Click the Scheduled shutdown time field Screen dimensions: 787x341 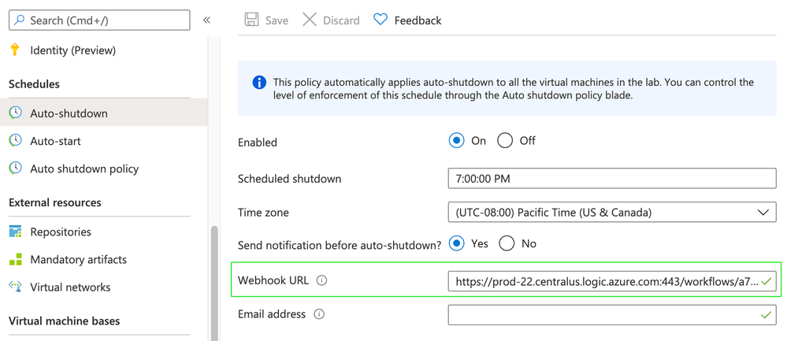611,179
